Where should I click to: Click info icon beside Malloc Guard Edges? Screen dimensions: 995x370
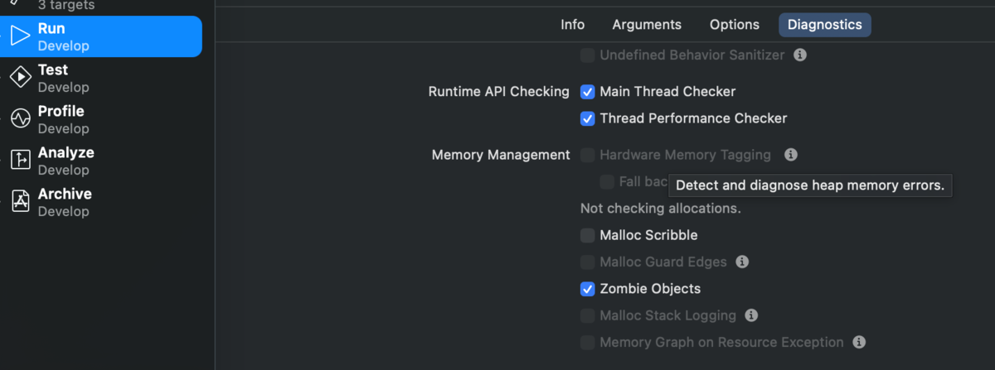click(742, 262)
